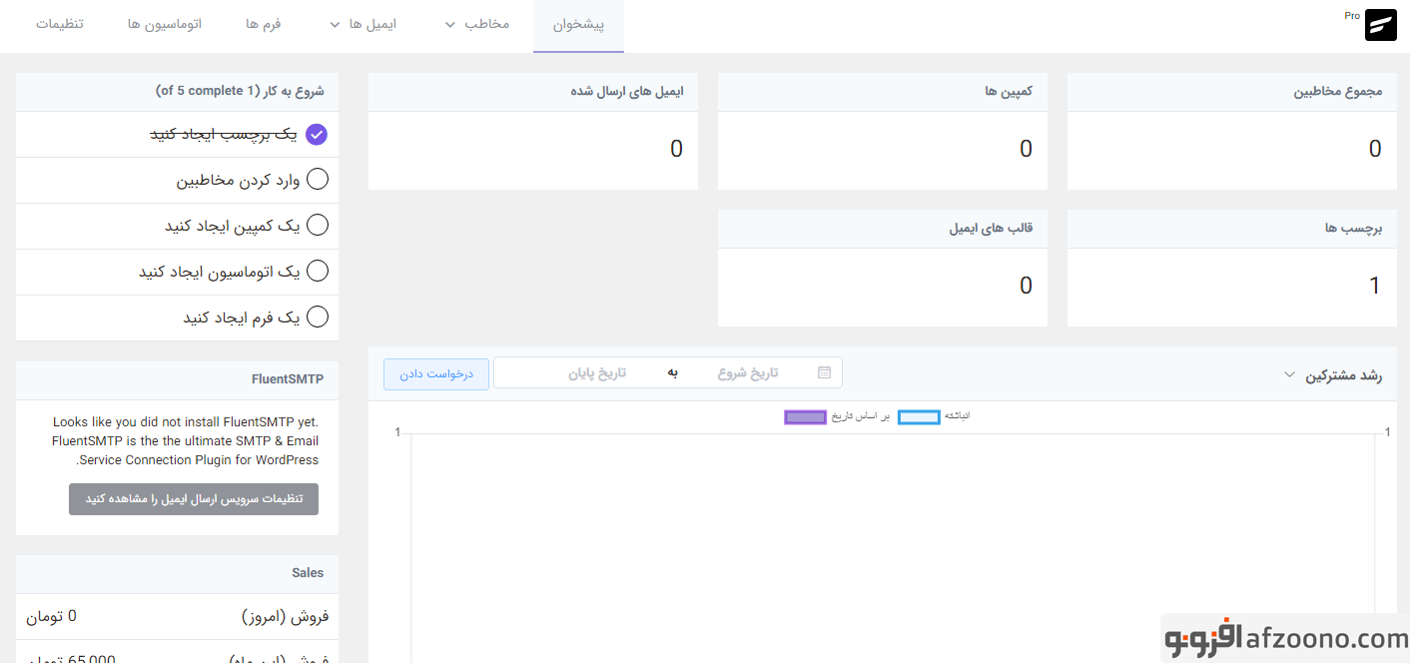Toggle the 'یک اتوماسیون ایجاد کنید' circle
The width and height of the screenshot is (1410, 663).
tap(317, 272)
